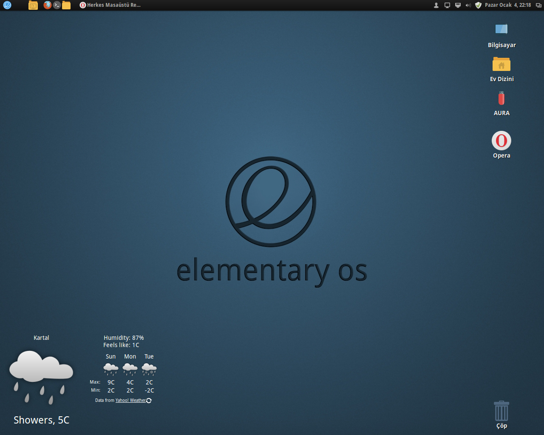Click the show desktop folder icon in panel
The height and width of the screenshot is (435, 544).
[x=33, y=5]
